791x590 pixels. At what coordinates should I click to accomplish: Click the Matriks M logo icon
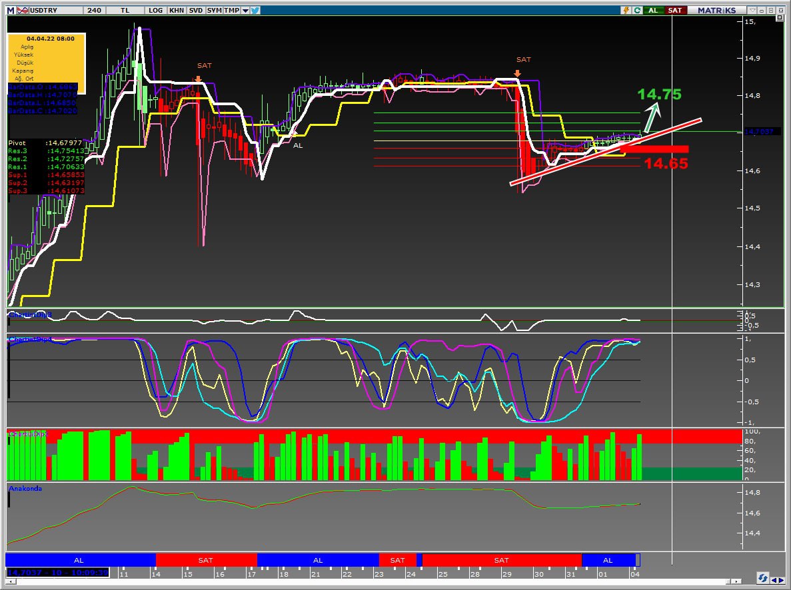(x=10, y=10)
